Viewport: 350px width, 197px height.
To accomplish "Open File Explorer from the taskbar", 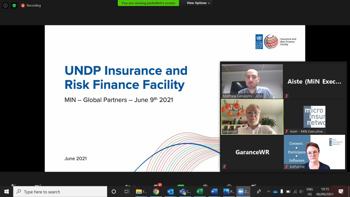I will [x=142, y=191].
